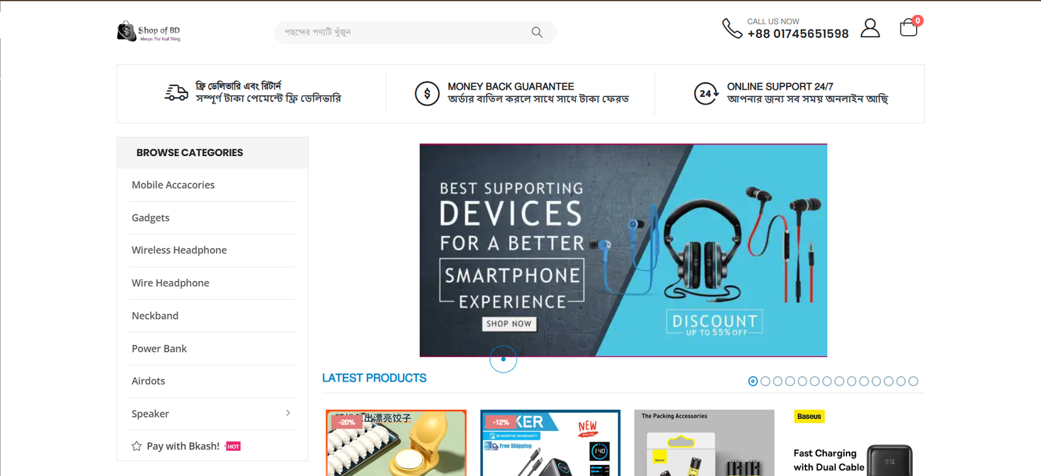This screenshot has width=1041, height=476.
Task: Click the money back dollar icon
Action: tap(427, 94)
